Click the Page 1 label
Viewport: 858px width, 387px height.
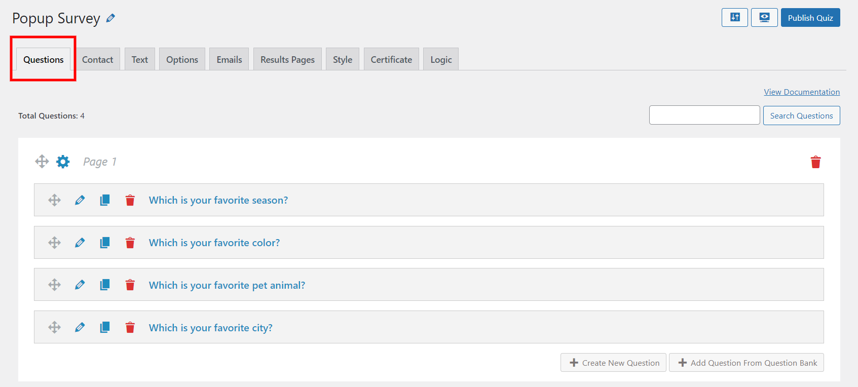pyautogui.click(x=100, y=162)
